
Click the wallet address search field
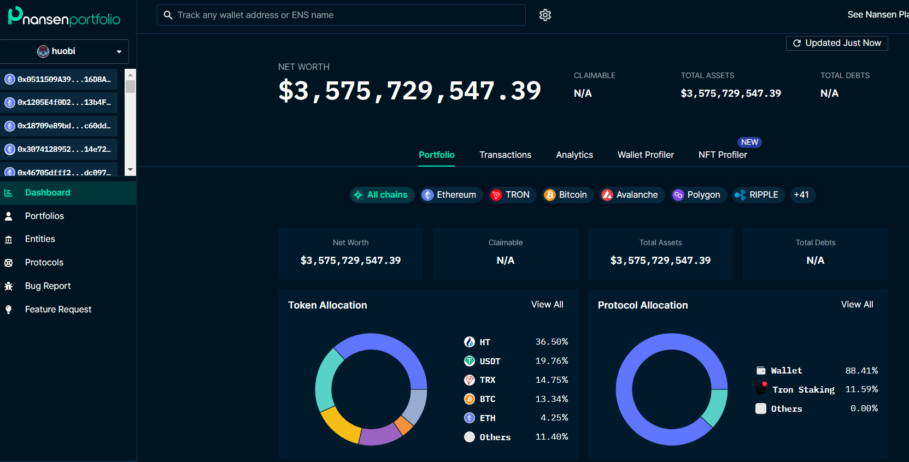click(x=341, y=15)
